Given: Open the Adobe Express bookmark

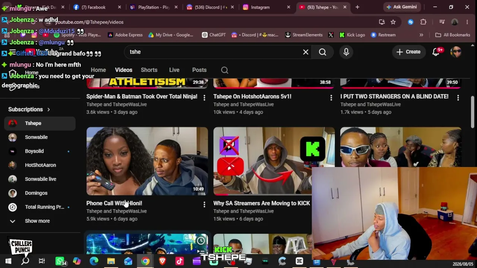Looking at the screenshot, I should pos(125,35).
